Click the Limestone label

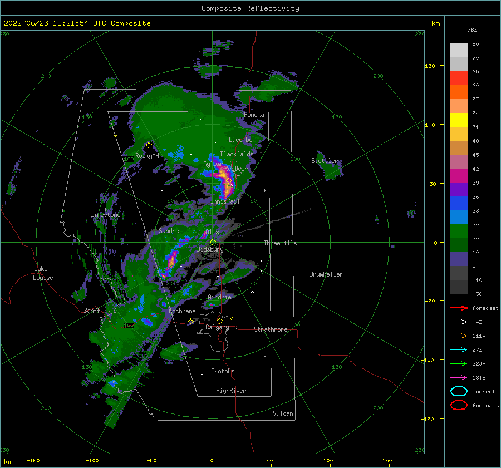[105, 215]
